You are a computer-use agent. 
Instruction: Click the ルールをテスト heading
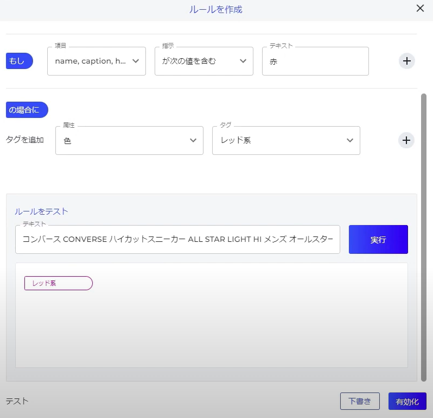tap(41, 211)
